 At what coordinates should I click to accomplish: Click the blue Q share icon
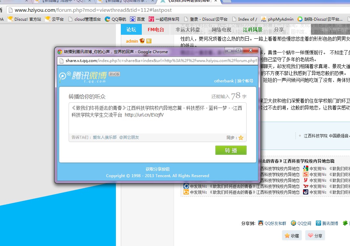point(186,186)
